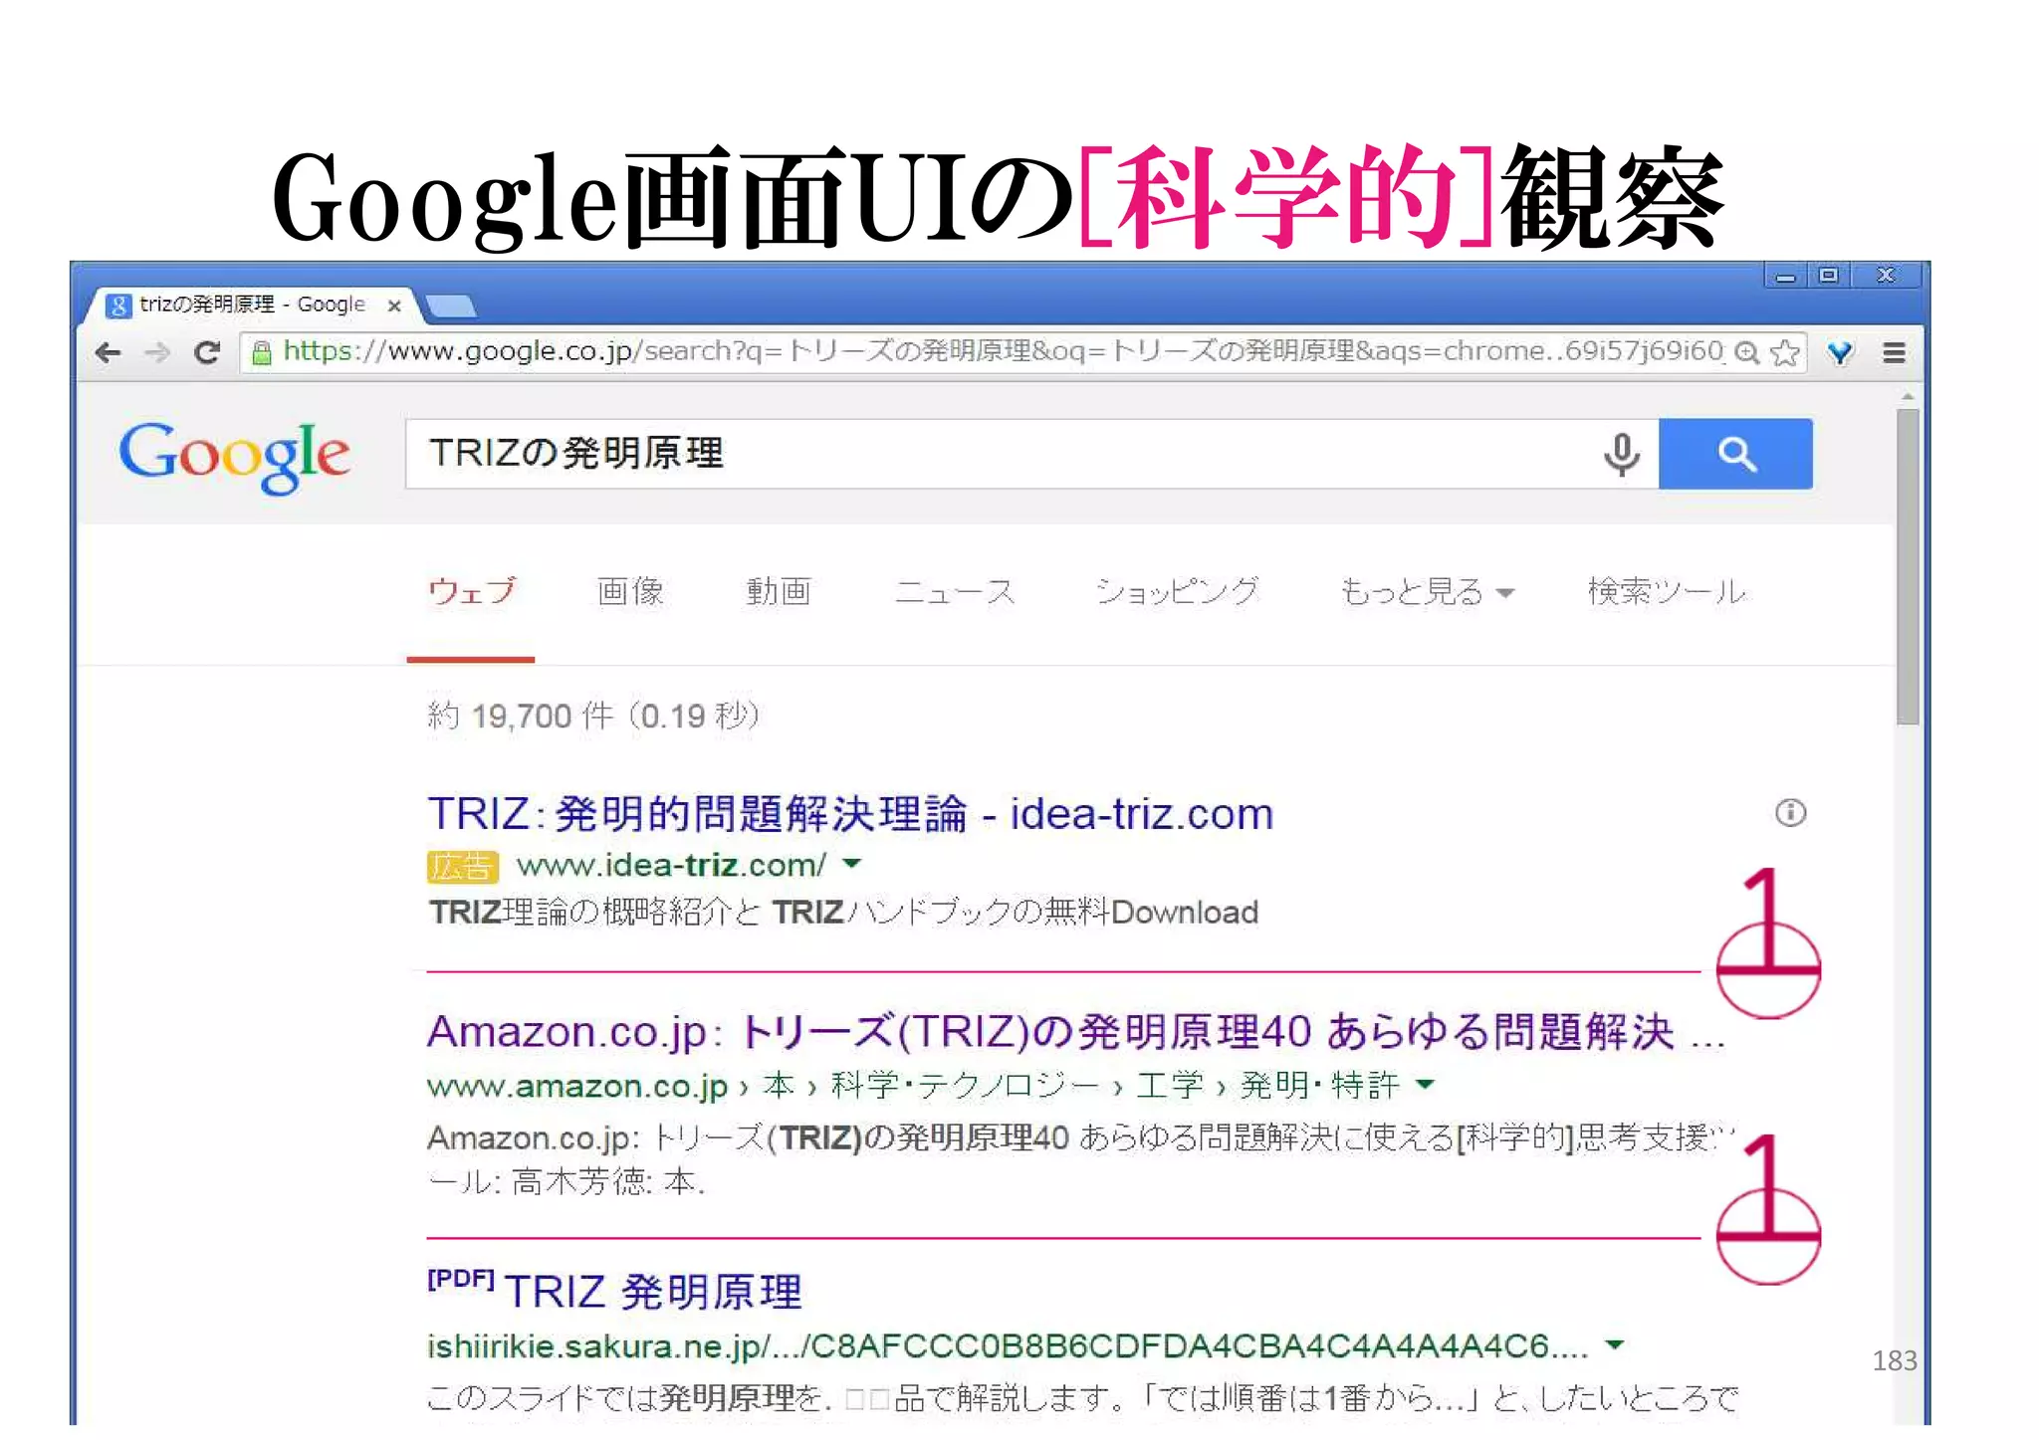Click the blue Y extension icon
Screen dimensions: 2039x1440
(1840, 352)
